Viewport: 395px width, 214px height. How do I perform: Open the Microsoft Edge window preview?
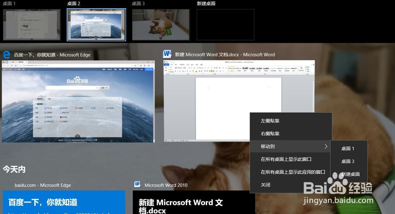coord(78,101)
